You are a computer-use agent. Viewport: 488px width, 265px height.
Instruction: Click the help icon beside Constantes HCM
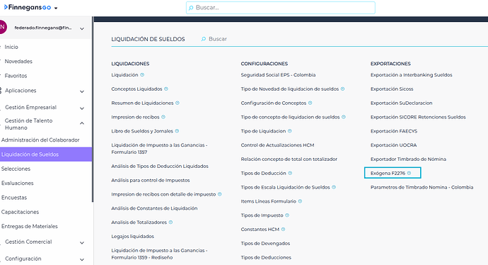(283, 229)
